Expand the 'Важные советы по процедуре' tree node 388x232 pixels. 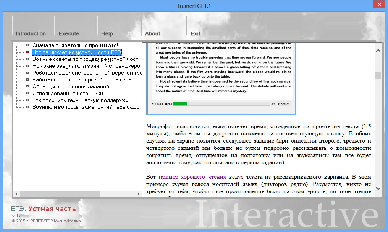tap(27, 59)
